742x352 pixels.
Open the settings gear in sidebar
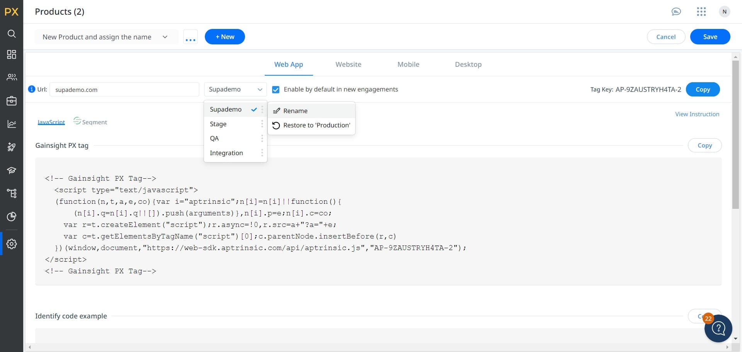tap(12, 244)
